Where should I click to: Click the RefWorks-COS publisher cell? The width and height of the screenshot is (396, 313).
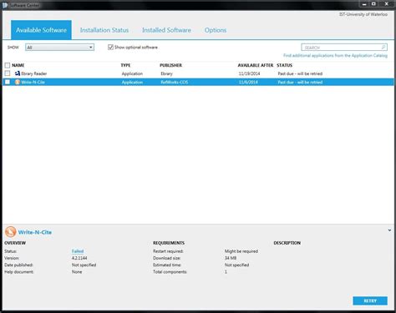(x=175, y=83)
